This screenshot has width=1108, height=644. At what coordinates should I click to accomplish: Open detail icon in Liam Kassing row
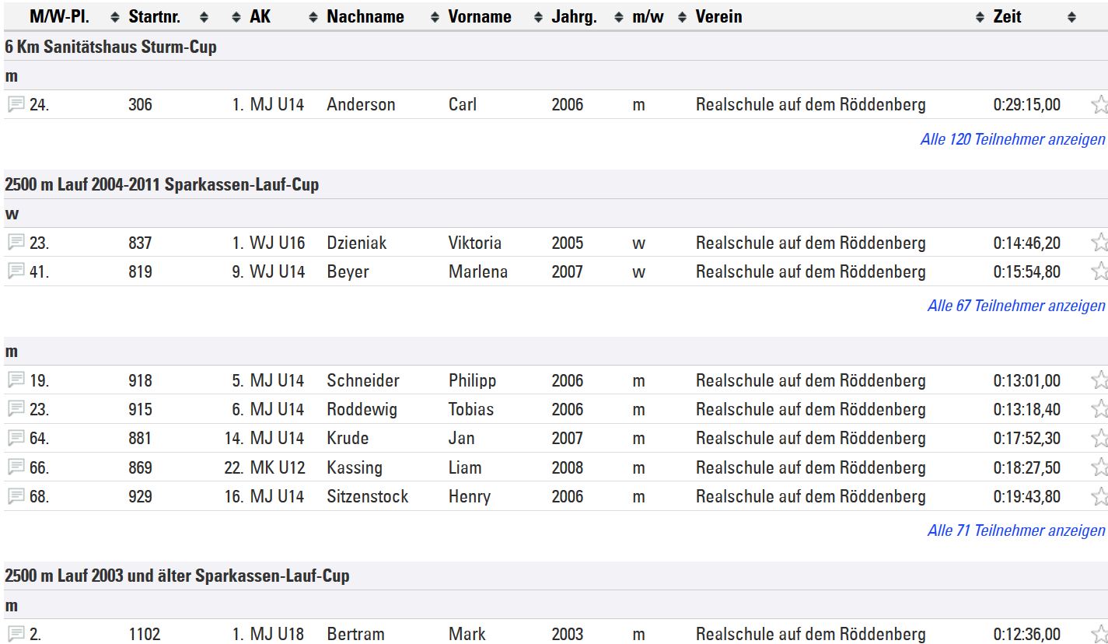16,467
